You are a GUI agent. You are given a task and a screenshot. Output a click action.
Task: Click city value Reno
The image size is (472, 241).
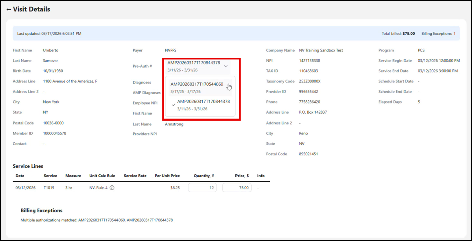[303, 133]
